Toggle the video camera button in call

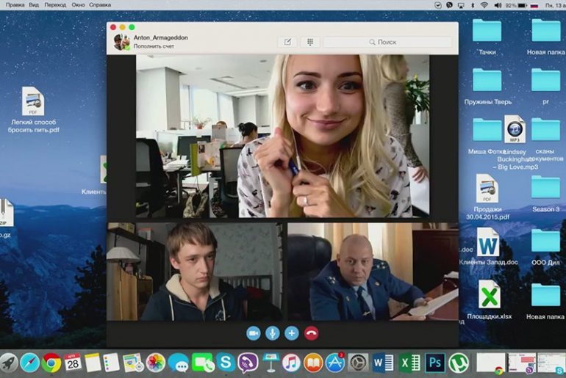coord(254,333)
